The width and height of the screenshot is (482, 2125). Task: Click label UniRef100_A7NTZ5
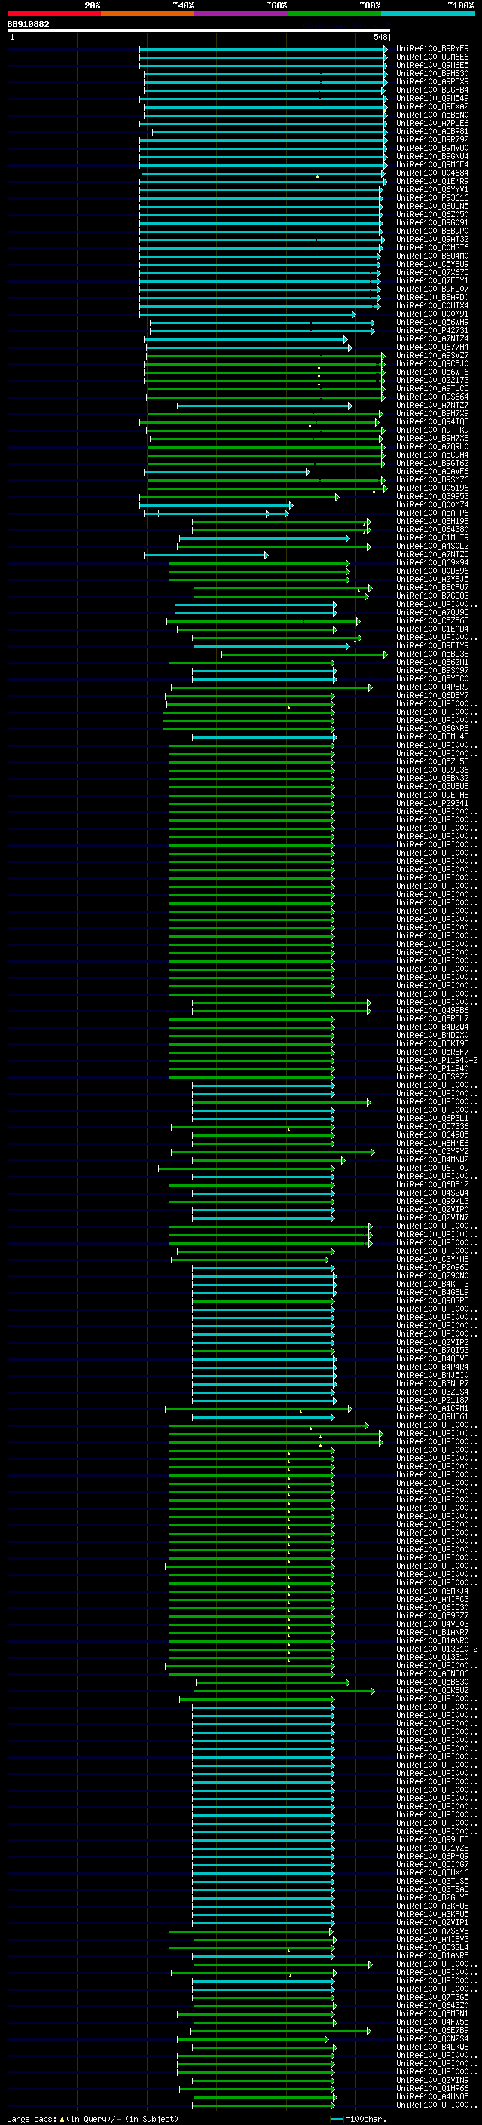(x=432, y=554)
